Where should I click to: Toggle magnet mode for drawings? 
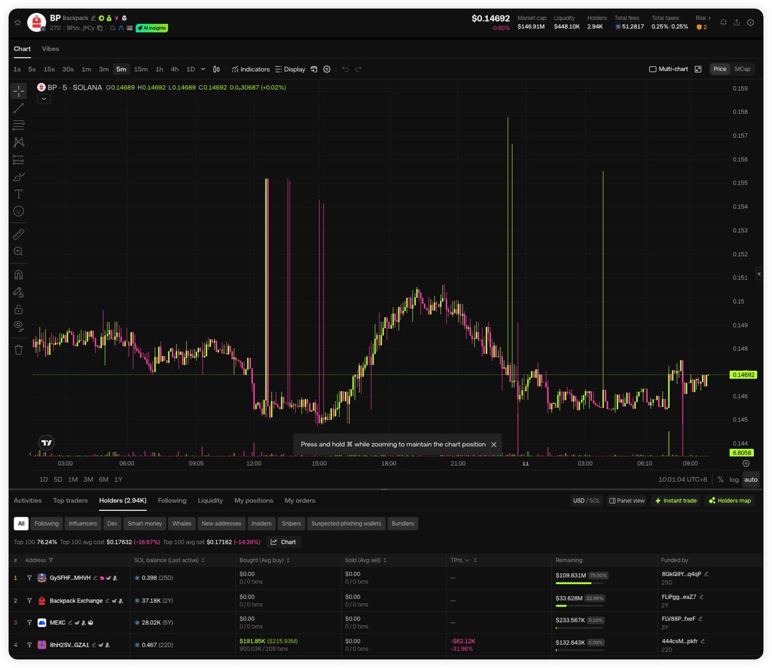(x=19, y=275)
